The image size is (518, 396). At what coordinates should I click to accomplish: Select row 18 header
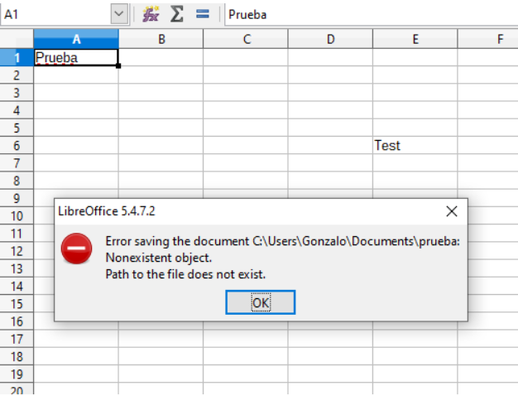(17, 355)
